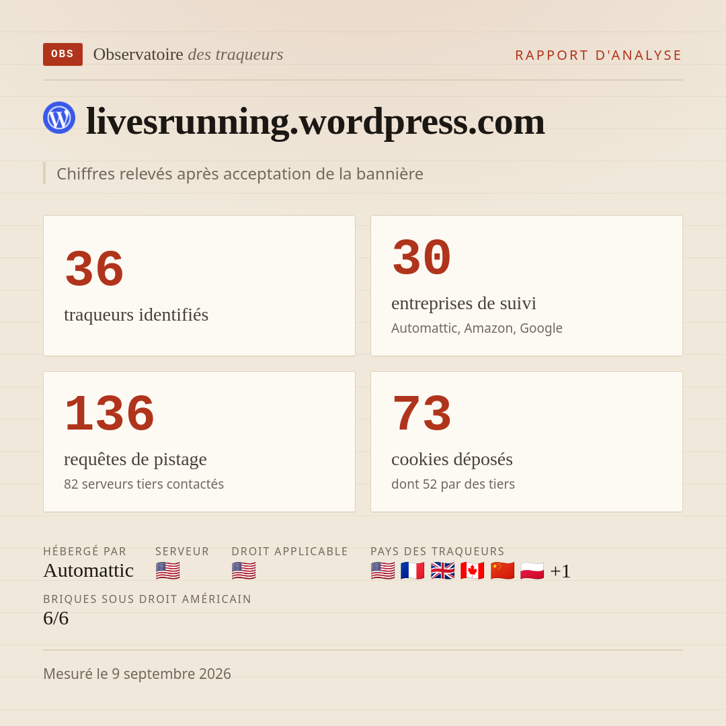Click the Chinese flag in tracker countries
The height and width of the screenshot is (726, 726).
(x=502, y=571)
